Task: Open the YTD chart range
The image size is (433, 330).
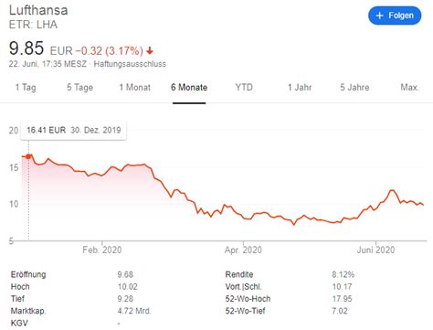Action: 244,88
